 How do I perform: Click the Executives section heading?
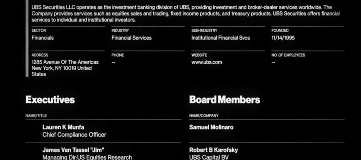point(50,100)
